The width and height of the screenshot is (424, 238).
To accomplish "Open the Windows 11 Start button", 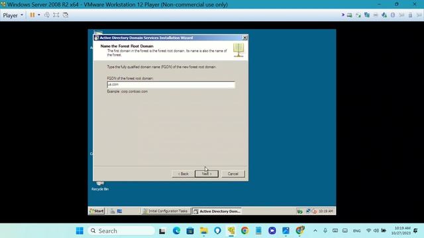I will [x=79, y=231].
